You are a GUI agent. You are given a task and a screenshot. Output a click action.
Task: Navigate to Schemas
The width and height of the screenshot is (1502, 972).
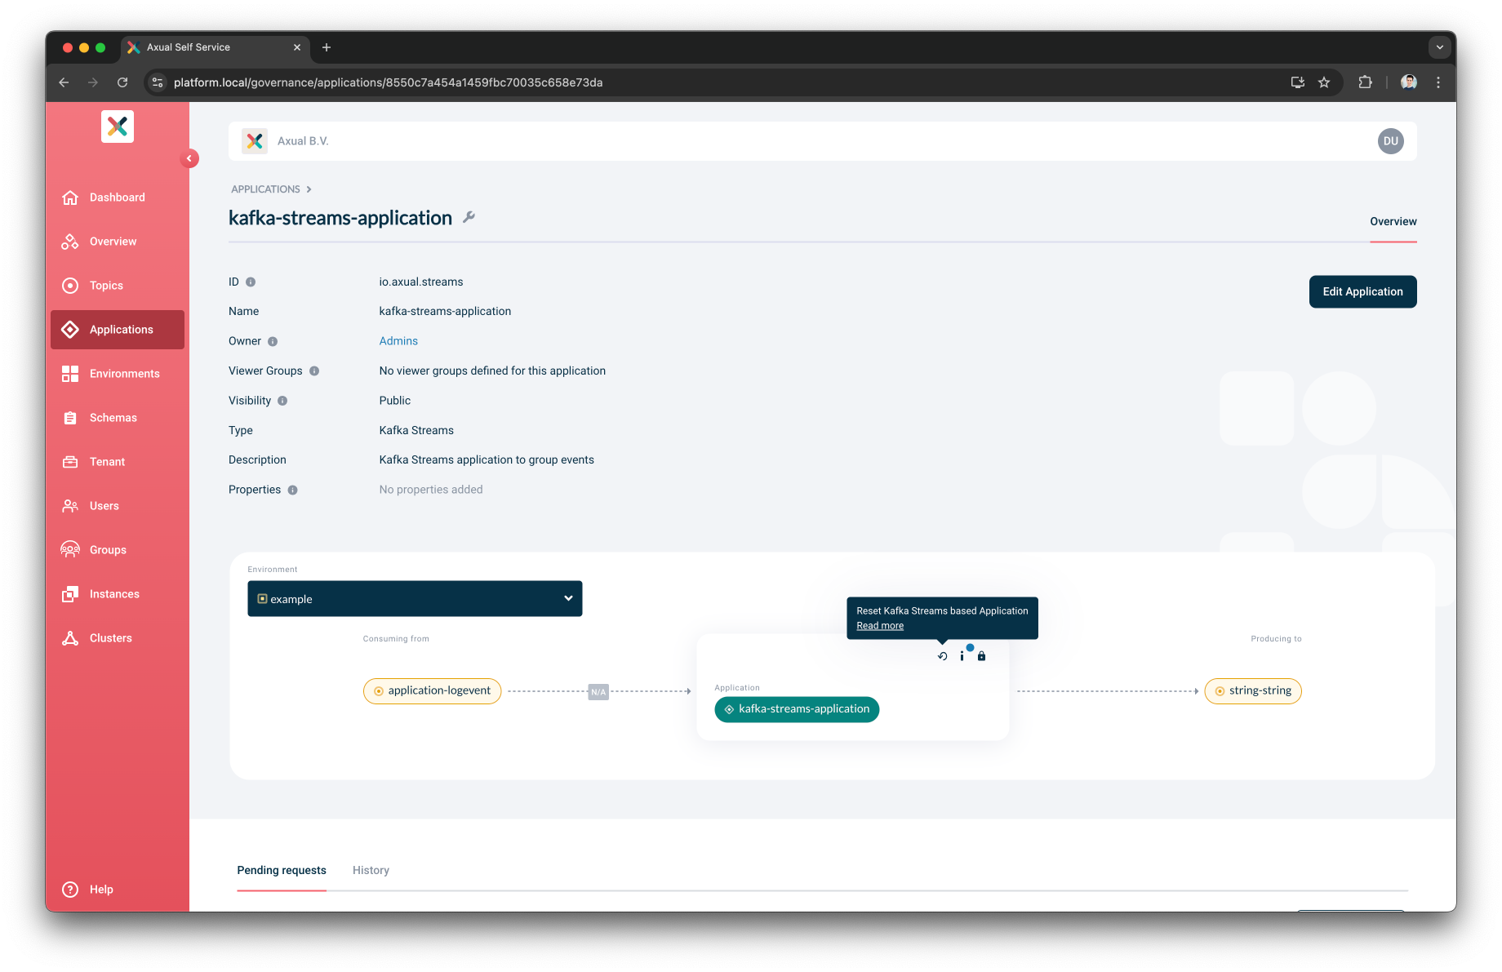[x=117, y=418]
